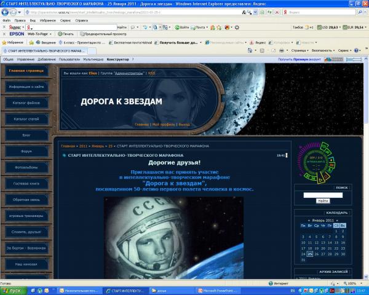Open досье folder in the taskbar
Screen dimensions: 369x295
click(173, 291)
